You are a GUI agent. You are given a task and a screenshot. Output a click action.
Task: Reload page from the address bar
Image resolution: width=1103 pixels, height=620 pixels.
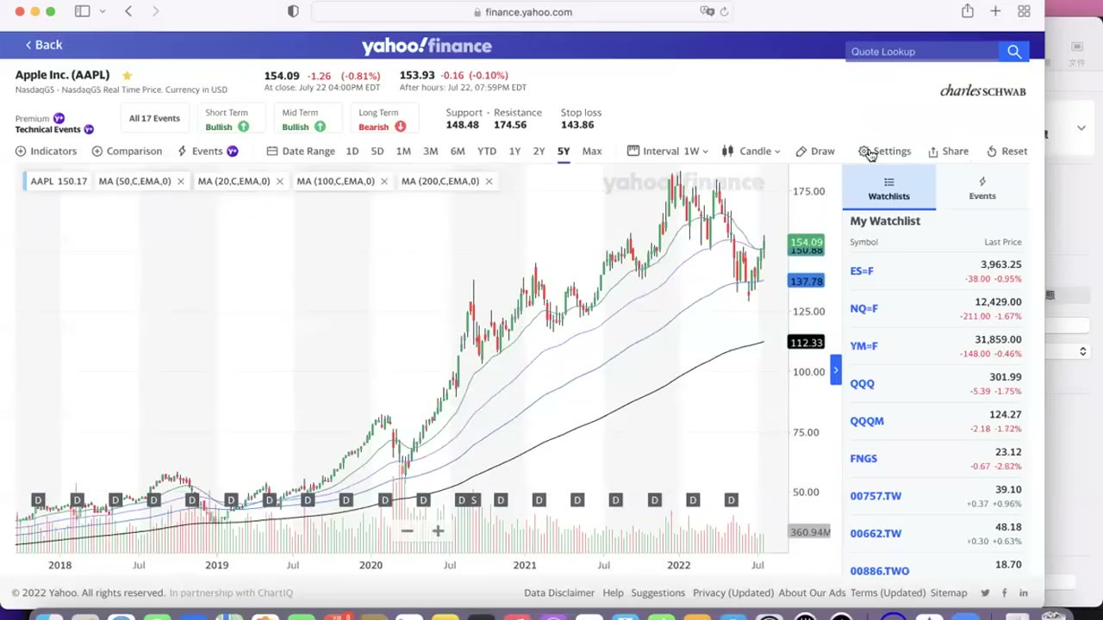click(x=724, y=12)
